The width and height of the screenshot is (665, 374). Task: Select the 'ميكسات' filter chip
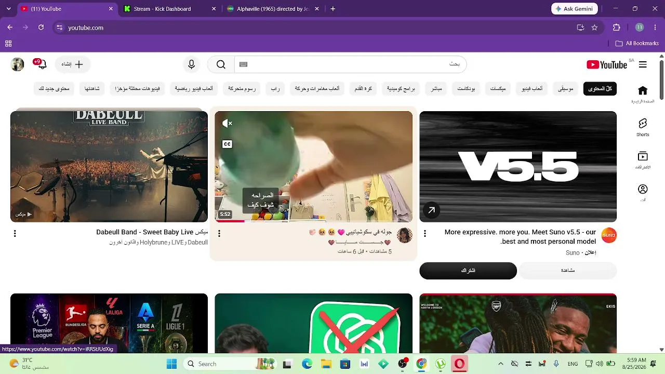point(498,89)
